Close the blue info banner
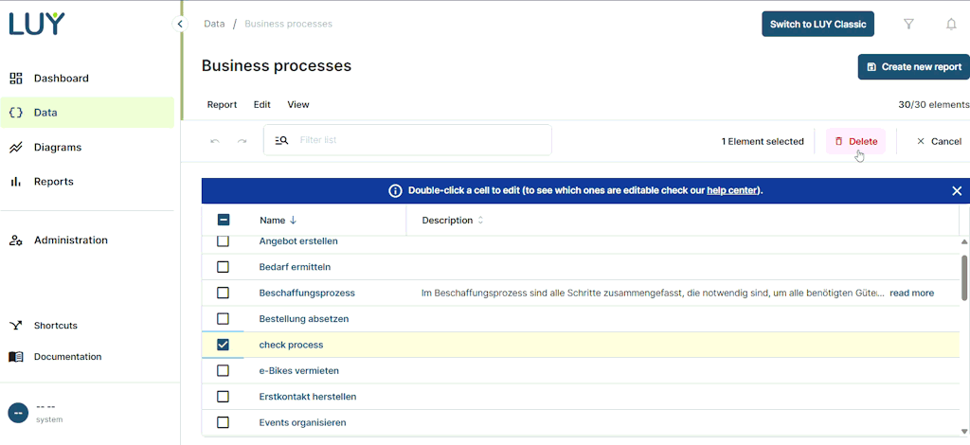Image resolution: width=970 pixels, height=445 pixels. [x=957, y=190]
